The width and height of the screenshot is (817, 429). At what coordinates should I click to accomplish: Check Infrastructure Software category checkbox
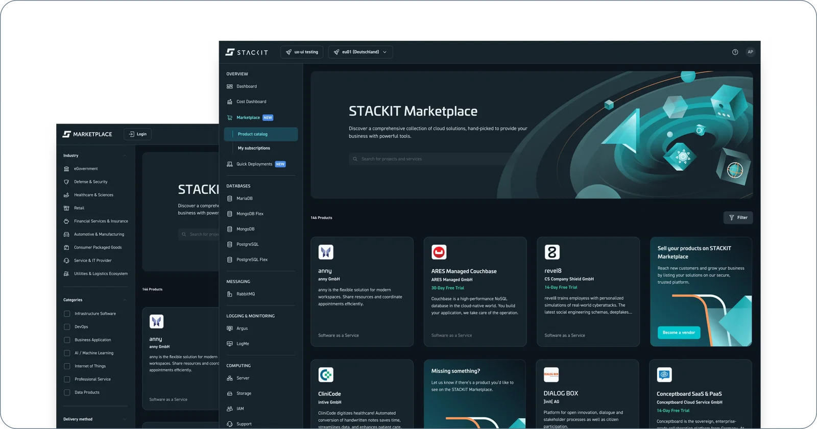coord(67,314)
